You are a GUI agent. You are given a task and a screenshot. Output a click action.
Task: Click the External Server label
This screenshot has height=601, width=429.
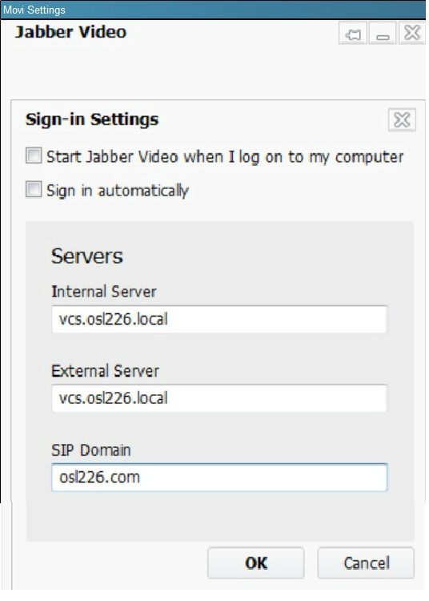105,371
